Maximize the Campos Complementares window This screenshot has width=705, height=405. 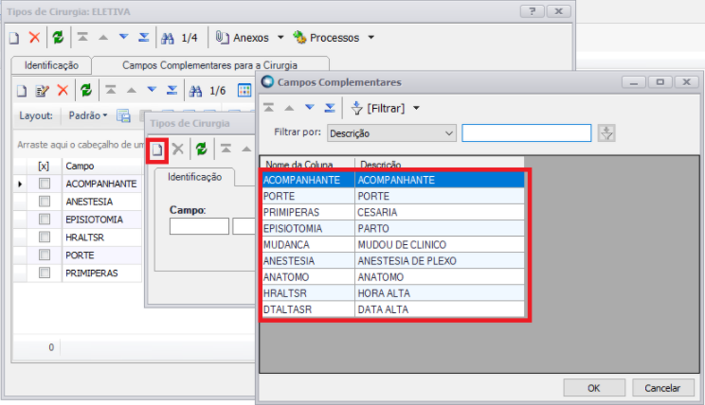click(660, 82)
